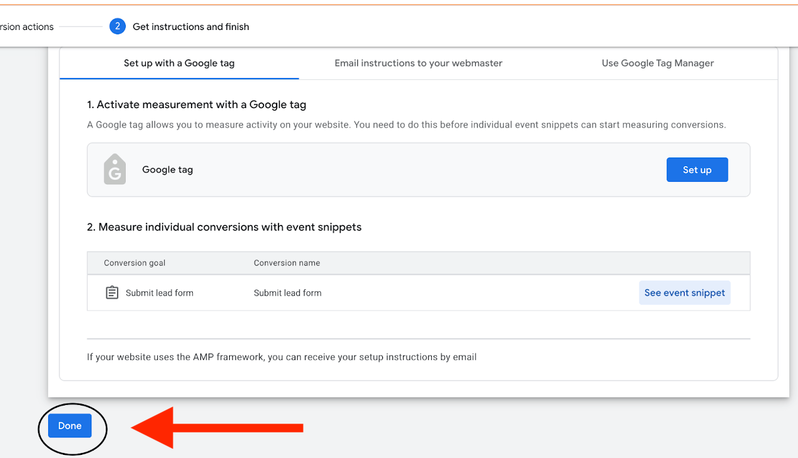The height and width of the screenshot is (458, 798).
Task: Select Submit lead form in Conversion name column
Action: tap(287, 293)
